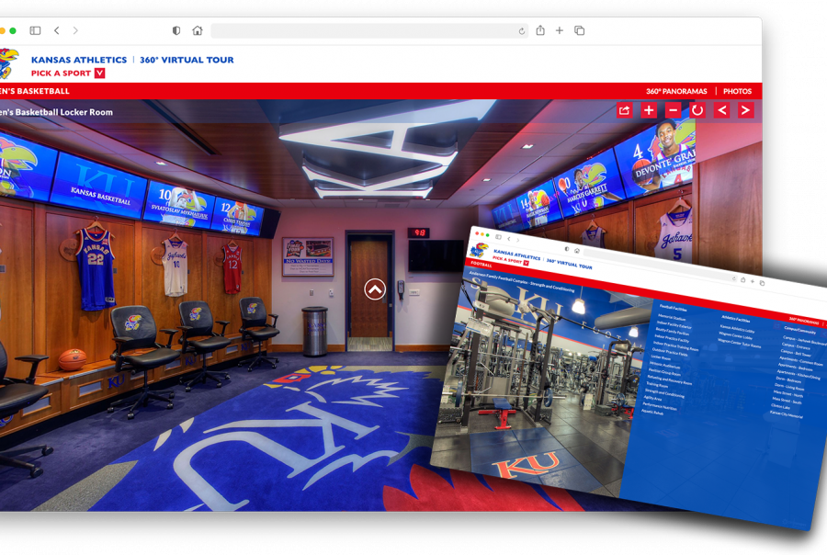
Task: Switch to the Photos tab
Action: coord(737,91)
